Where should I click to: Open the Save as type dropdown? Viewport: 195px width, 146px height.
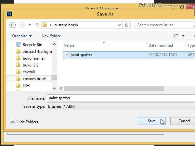[120, 106]
